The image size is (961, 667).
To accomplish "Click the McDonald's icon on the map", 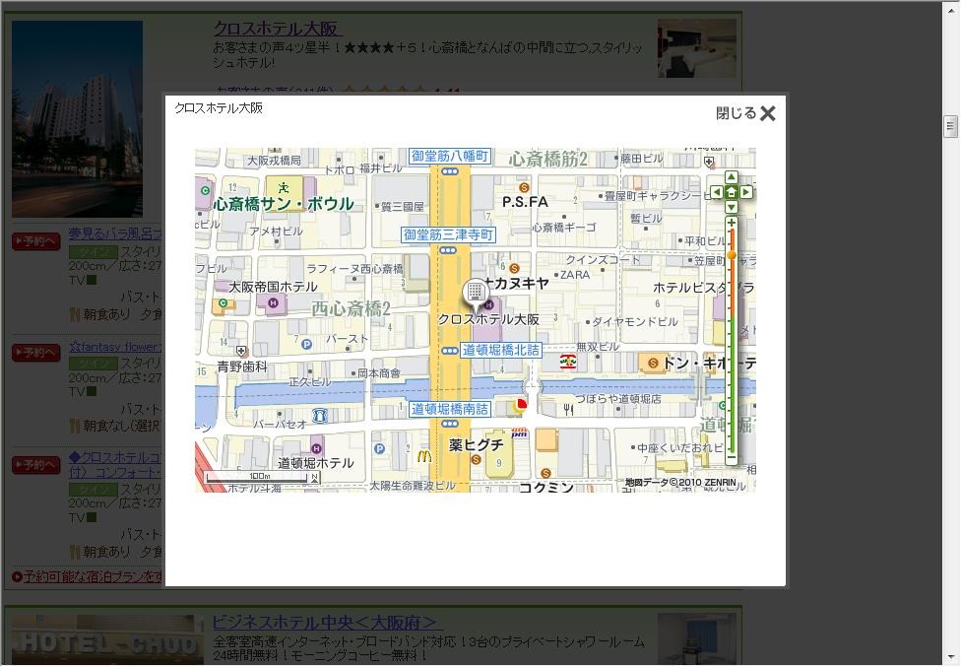I will (x=423, y=455).
